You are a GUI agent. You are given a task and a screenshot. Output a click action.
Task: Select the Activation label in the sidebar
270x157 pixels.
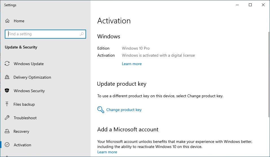[x=22, y=145]
